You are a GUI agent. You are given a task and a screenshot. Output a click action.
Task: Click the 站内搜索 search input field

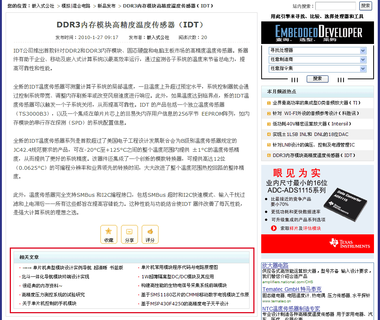(x=335, y=6)
